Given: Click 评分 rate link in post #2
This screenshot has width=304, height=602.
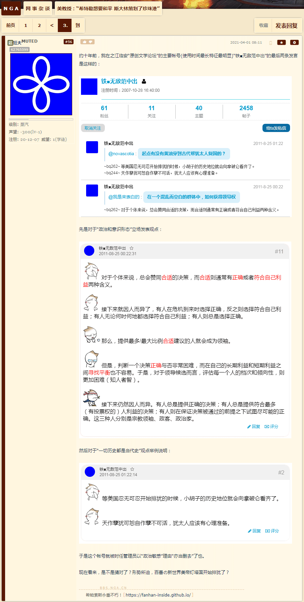Looking at the screenshot, I should click(272, 531).
